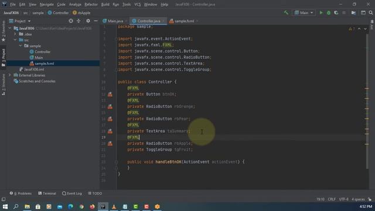The width and height of the screenshot is (375, 211).
Task: Open the TODO tool window
Action: [x=95, y=193]
